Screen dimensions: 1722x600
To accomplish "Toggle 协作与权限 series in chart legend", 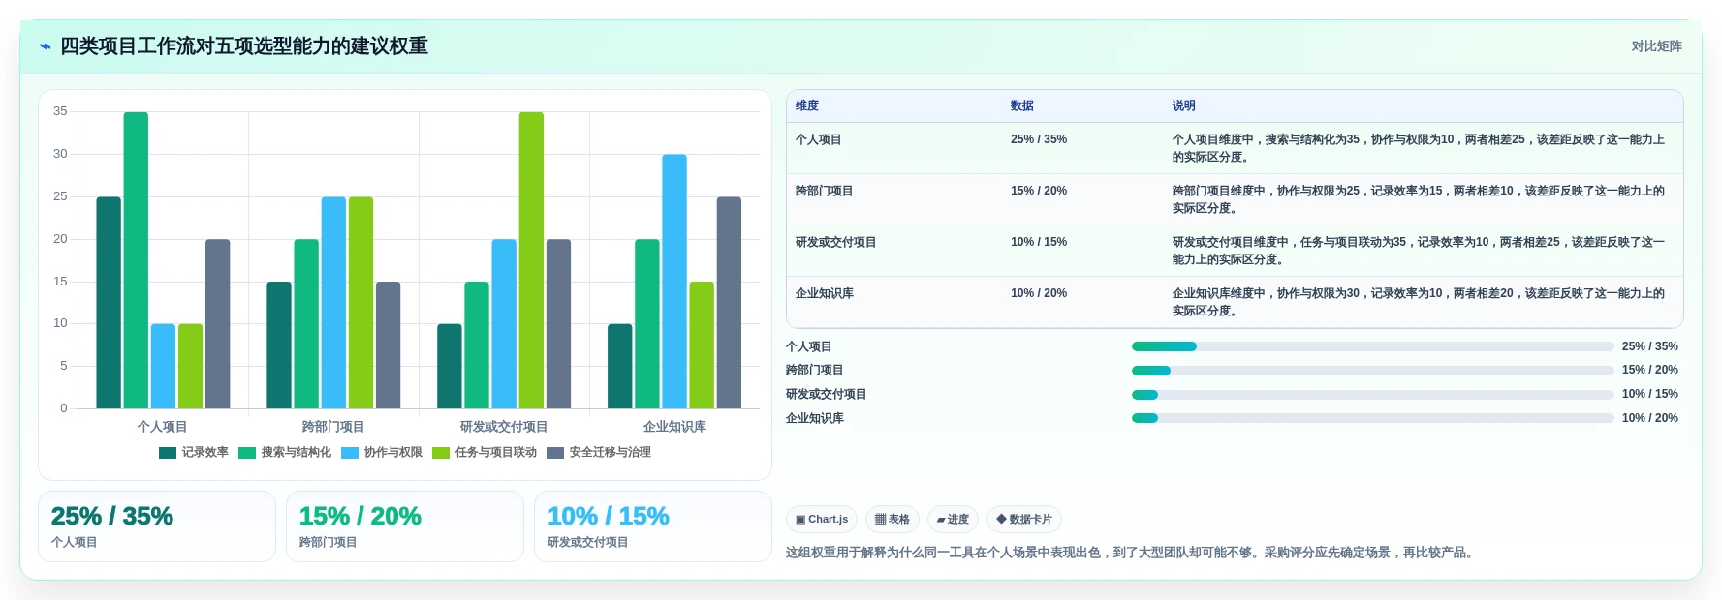I will coord(382,452).
